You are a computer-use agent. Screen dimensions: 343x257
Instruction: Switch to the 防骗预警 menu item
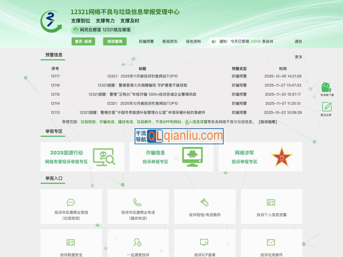tap(146, 41)
